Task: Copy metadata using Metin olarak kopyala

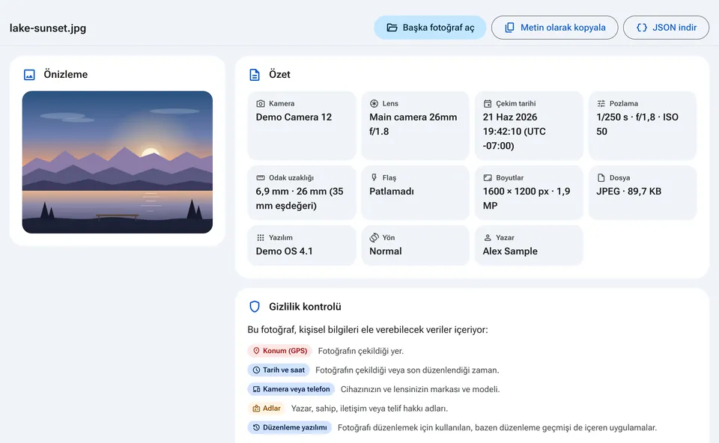Action: click(555, 28)
